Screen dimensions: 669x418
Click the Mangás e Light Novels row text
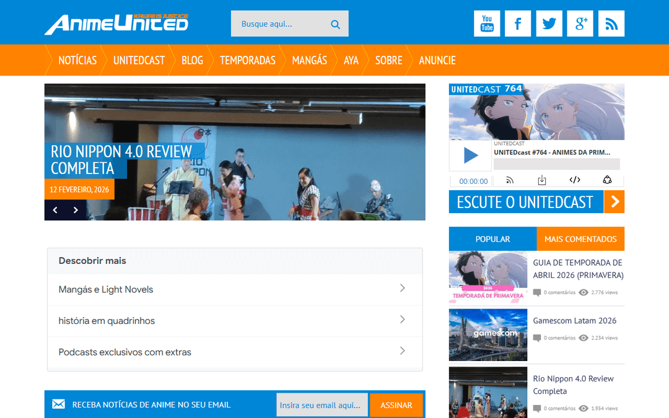(x=106, y=290)
